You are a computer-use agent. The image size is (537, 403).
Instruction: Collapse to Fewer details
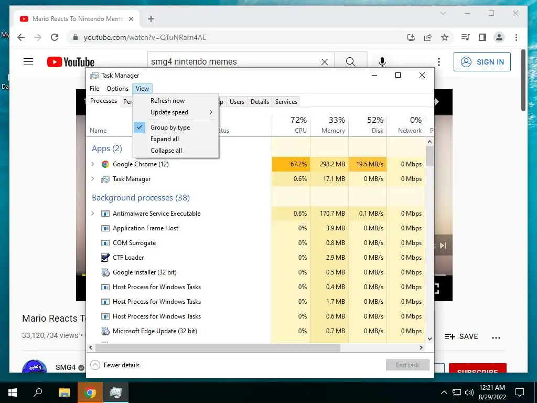115,365
